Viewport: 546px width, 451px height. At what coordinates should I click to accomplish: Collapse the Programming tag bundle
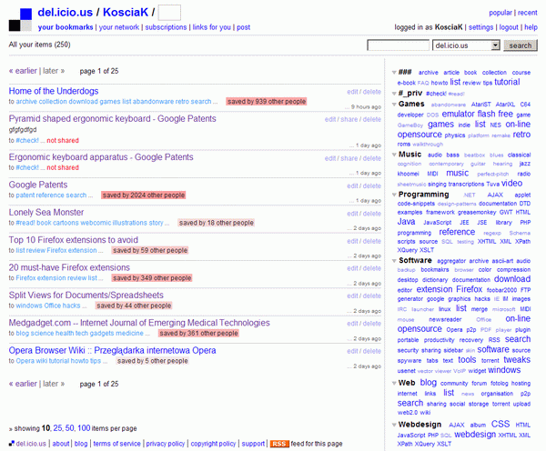click(x=392, y=195)
